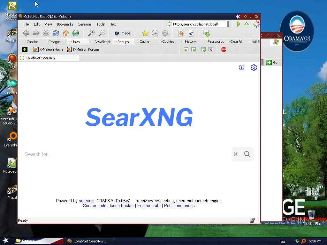Click the orange bug icon
327x245 pixels.
pyautogui.click(x=181, y=33)
